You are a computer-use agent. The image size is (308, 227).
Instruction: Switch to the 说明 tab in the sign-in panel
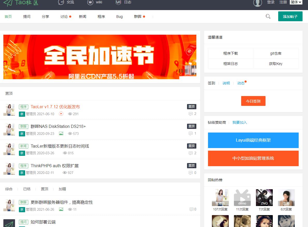[226, 83]
